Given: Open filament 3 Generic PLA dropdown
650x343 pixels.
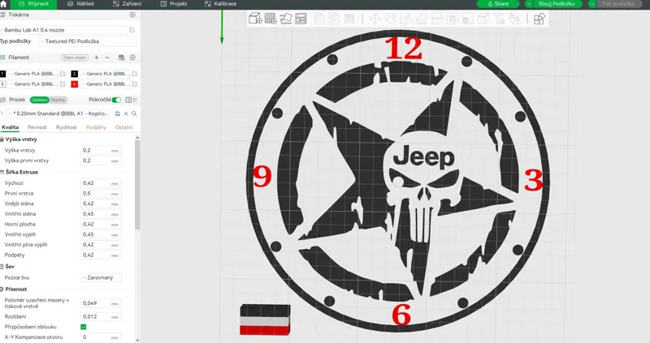Looking at the screenshot, I should click(34, 84).
